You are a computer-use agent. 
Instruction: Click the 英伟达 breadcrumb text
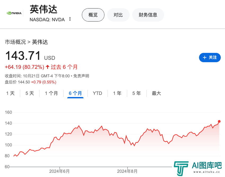tap(40, 42)
